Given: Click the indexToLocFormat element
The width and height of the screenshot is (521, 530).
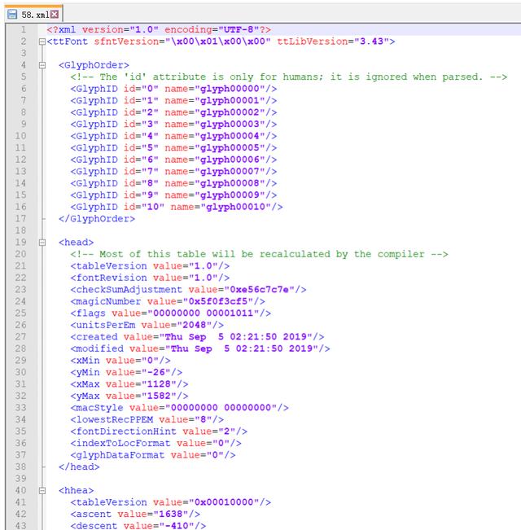Looking at the screenshot, I should click(x=155, y=444).
